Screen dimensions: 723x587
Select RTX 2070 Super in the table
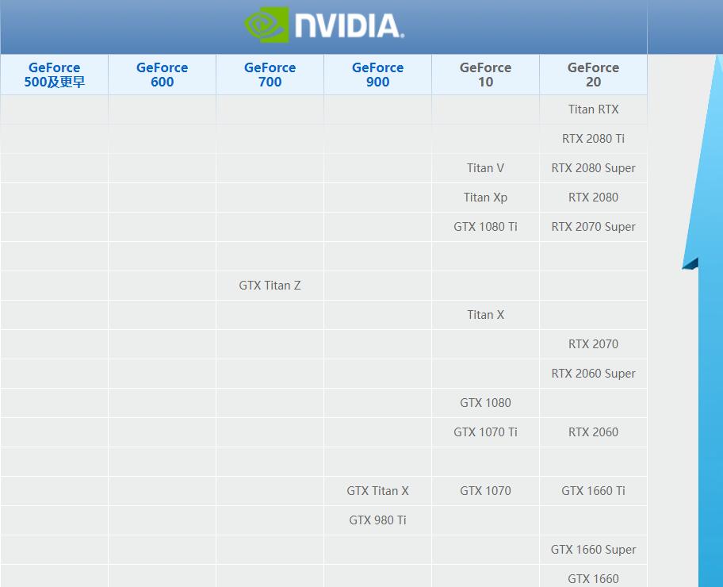[593, 227]
